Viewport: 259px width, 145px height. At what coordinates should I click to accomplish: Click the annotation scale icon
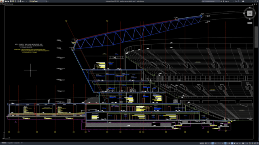pyautogui.click(x=237, y=143)
